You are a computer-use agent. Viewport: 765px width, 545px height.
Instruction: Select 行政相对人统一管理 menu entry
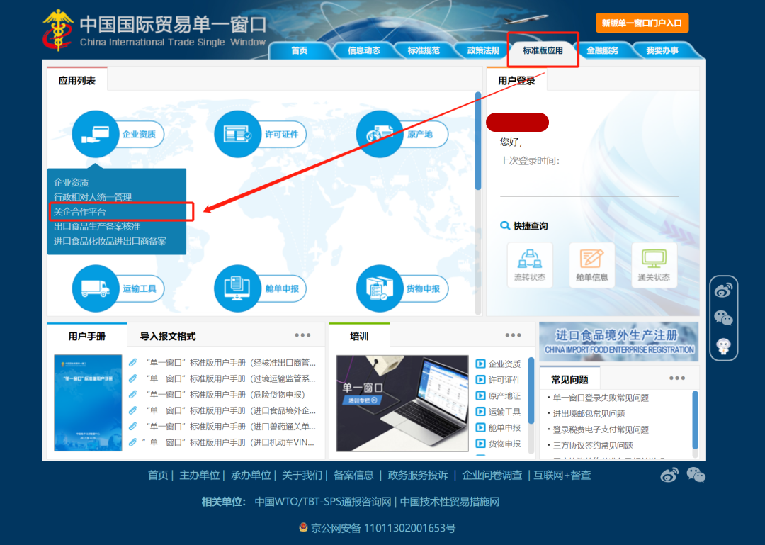93,197
